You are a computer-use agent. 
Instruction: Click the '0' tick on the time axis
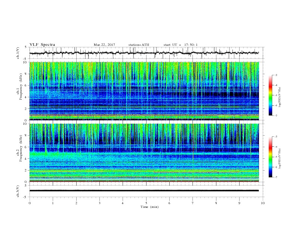pyautogui.click(x=30, y=203)
